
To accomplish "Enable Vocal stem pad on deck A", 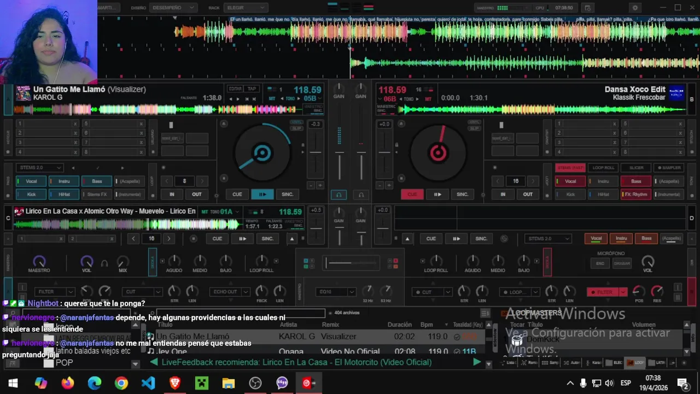I will point(31,181).
